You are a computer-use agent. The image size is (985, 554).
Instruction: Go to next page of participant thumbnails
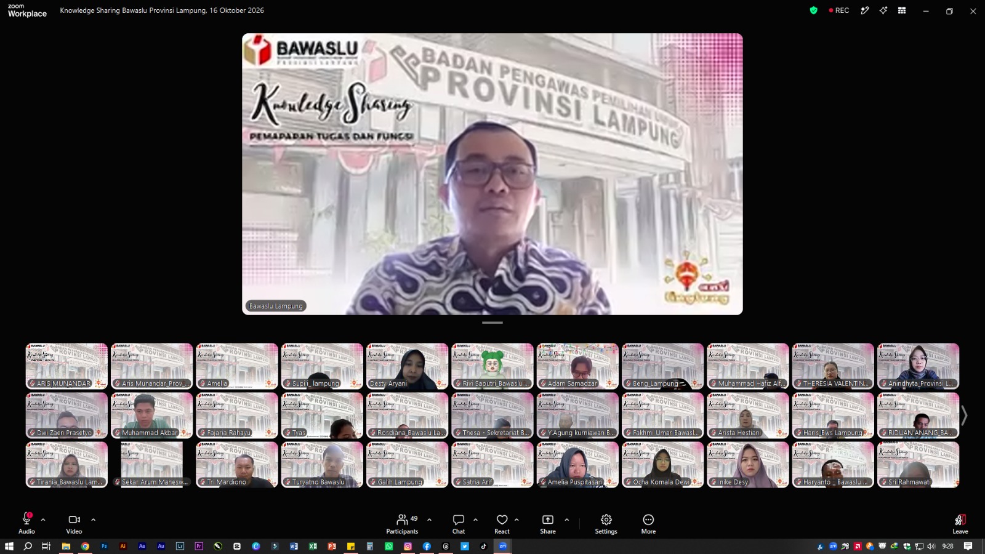click(x=965, y=415)
